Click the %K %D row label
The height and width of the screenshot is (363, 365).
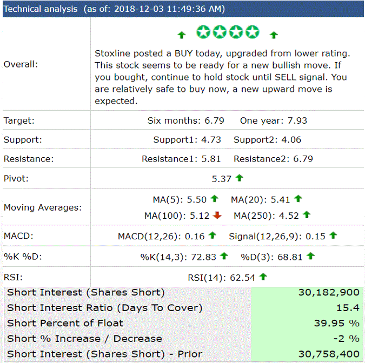pos(23,257)
